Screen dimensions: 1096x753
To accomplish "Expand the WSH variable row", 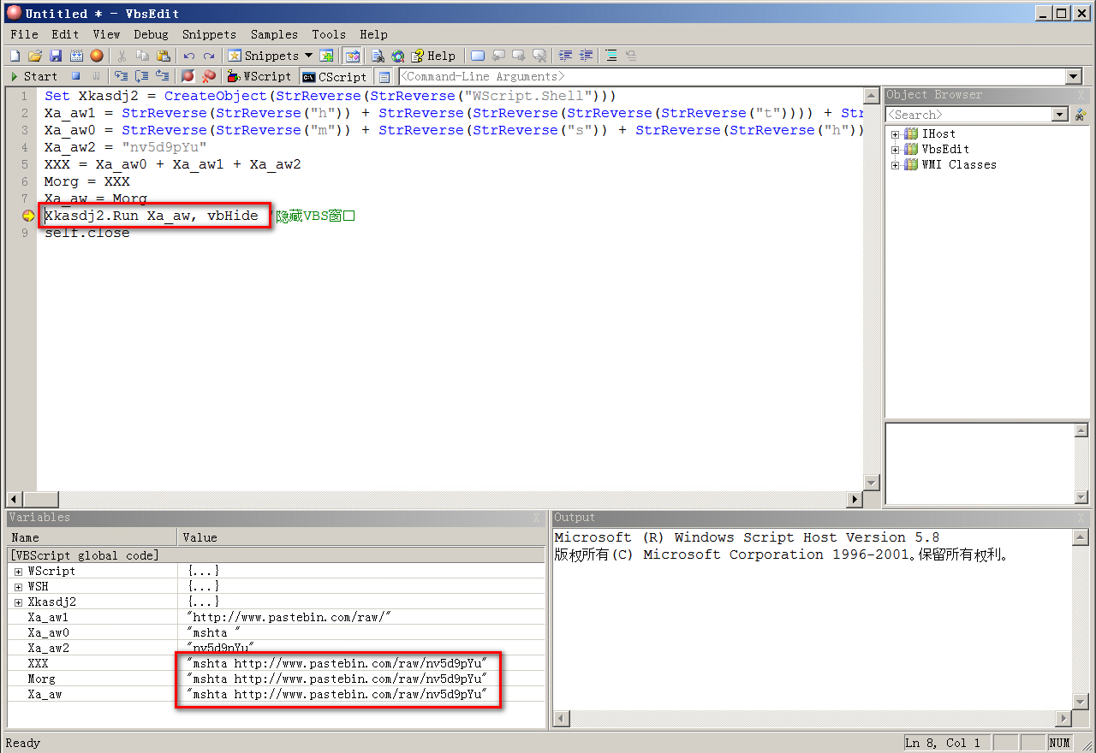I will 18,586.
